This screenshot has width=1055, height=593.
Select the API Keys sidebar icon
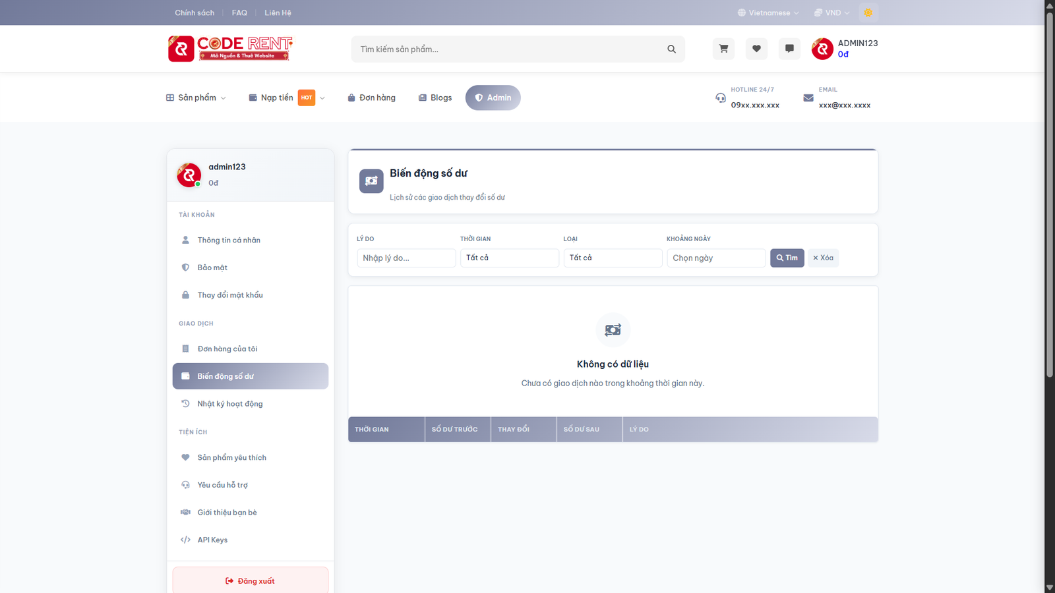coord(185,539)
